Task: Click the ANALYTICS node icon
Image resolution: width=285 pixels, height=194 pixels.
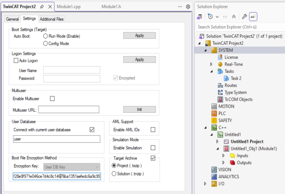Action: click(214, 177)
